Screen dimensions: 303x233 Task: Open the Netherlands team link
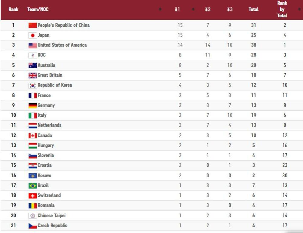[x=49, y=125]
